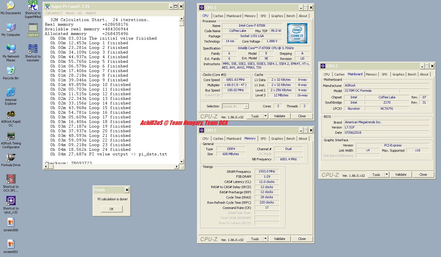Click the Multiplier value x 68.0

click(x=236, y=85)
